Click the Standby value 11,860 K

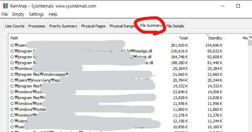[x=215, y=109]
